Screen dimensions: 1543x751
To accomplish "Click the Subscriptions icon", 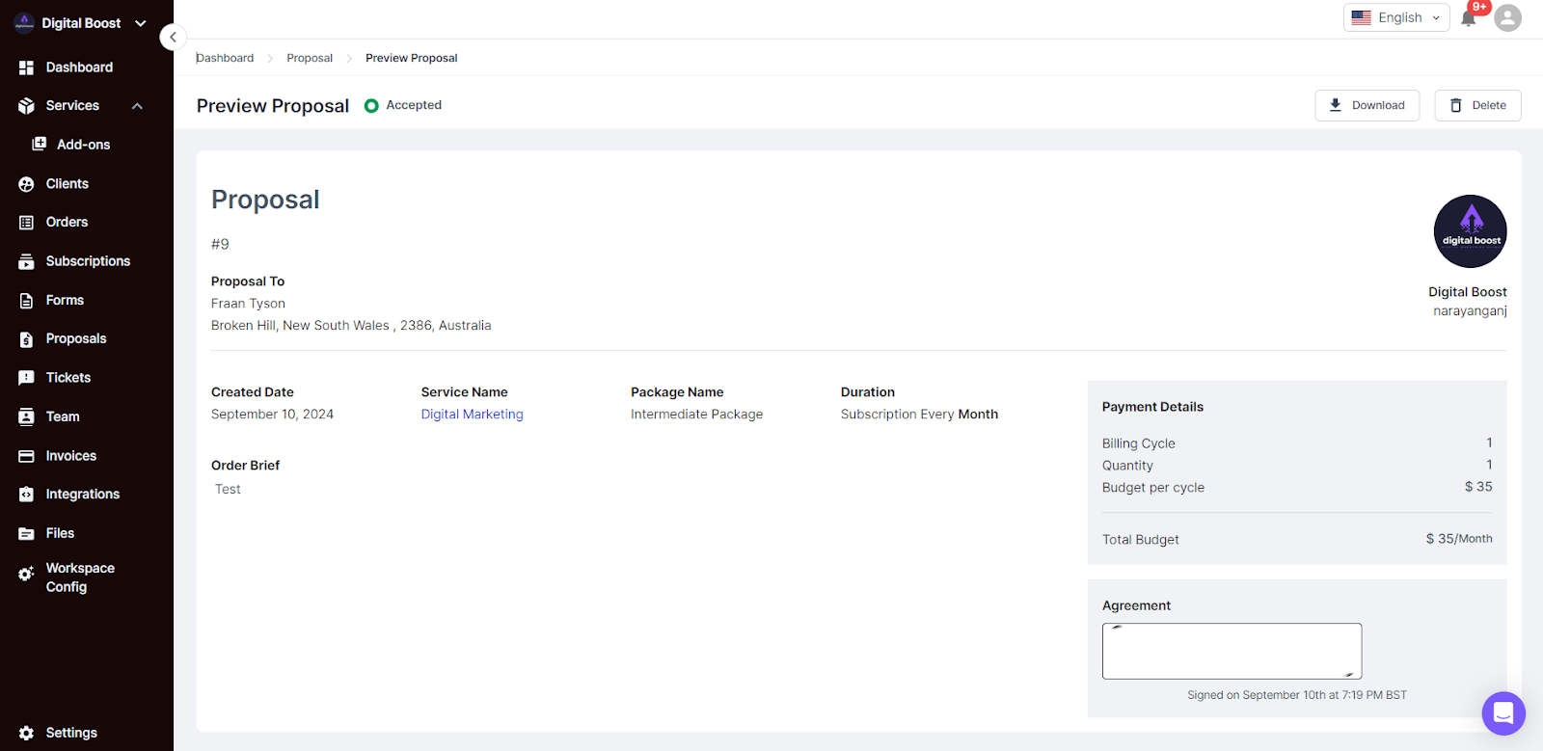I will [x=26, y=261].
